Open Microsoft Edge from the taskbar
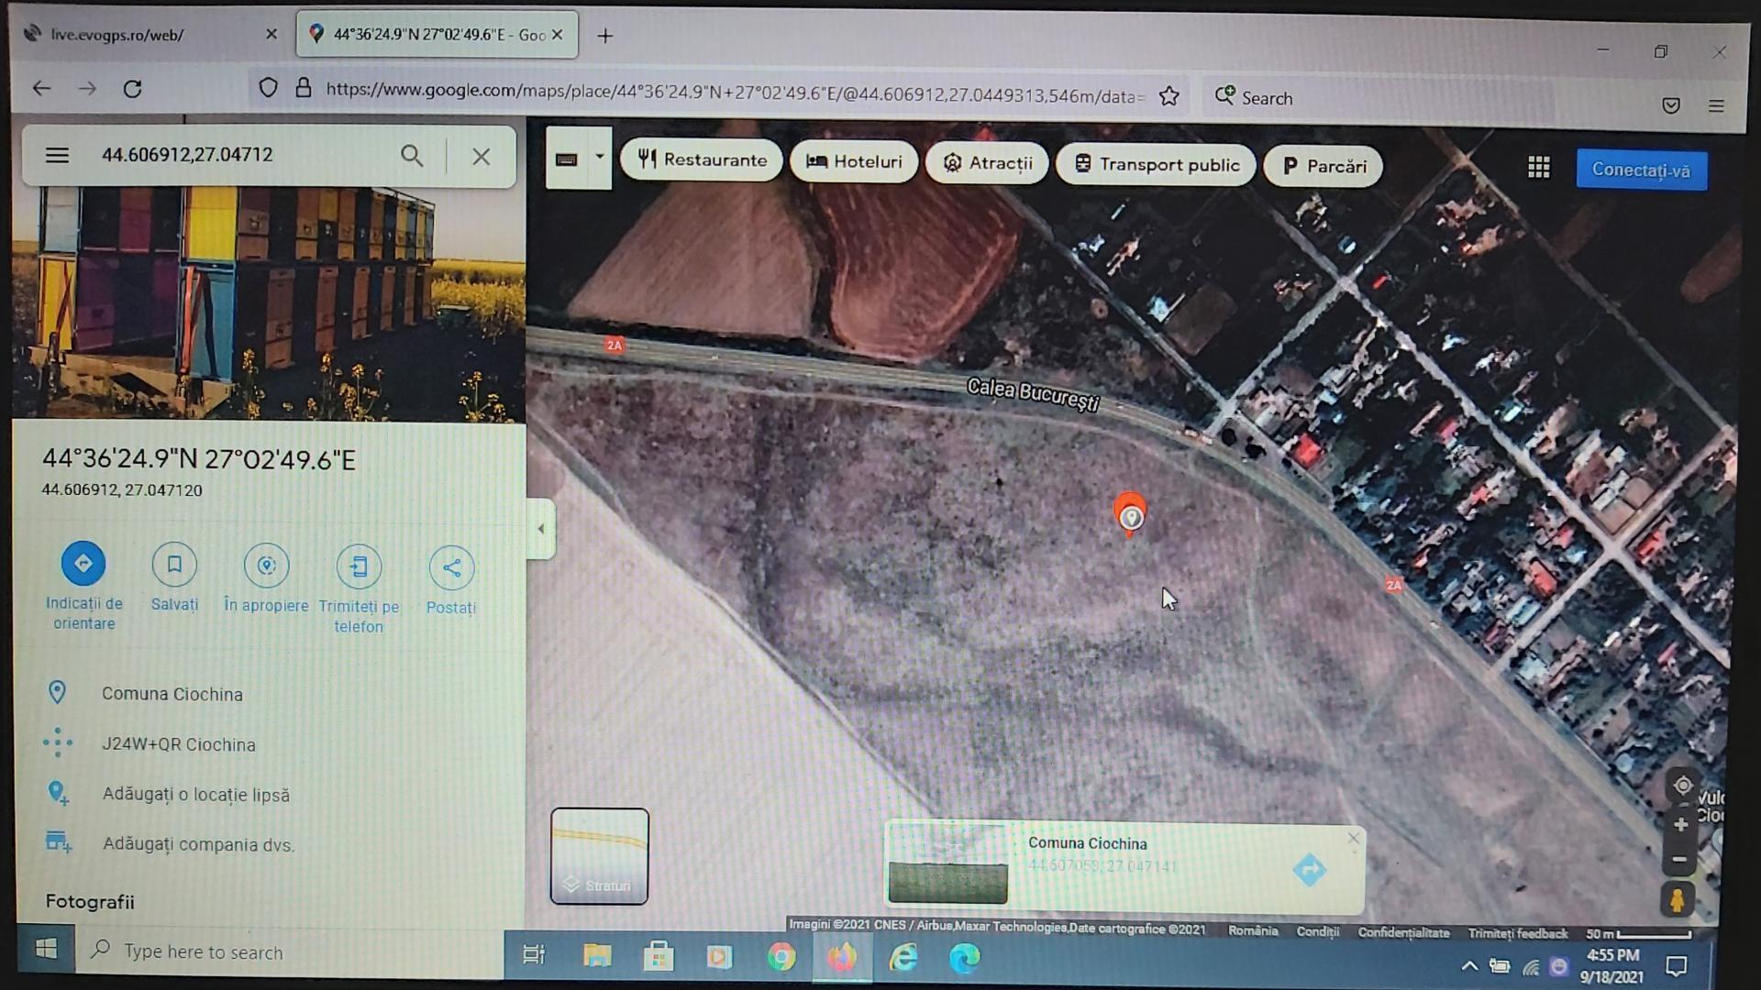Image resolution: width=1761 pixels, height=990 pixels. click(x=964, y=958)
